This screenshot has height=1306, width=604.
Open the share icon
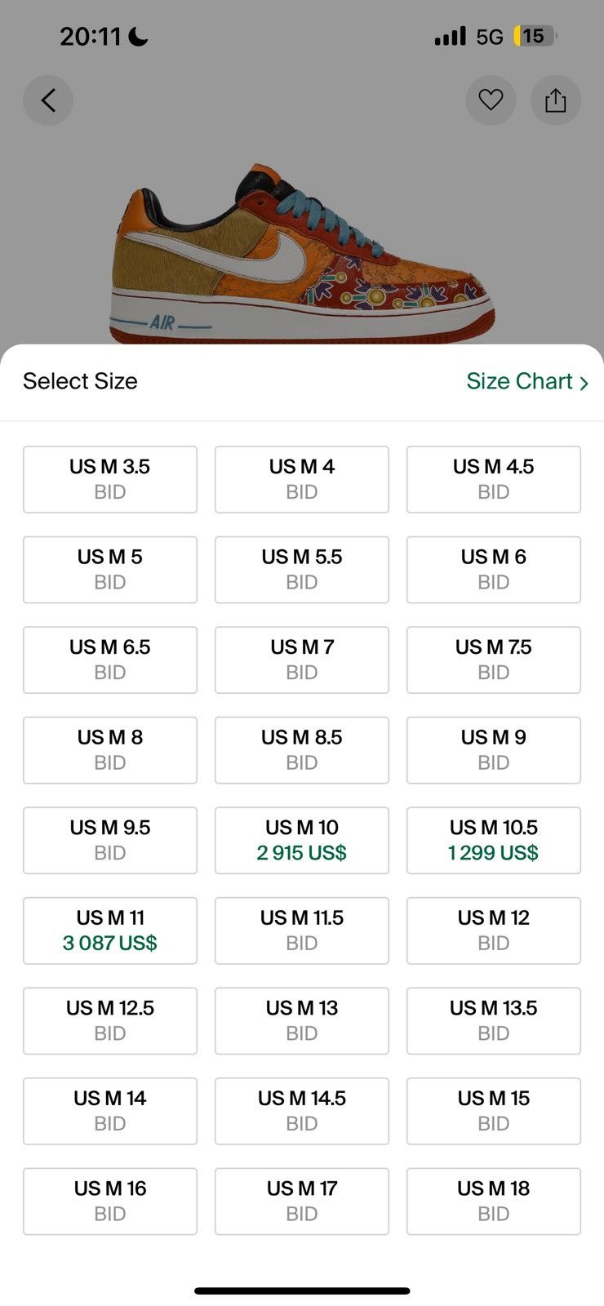click(556, 100)
